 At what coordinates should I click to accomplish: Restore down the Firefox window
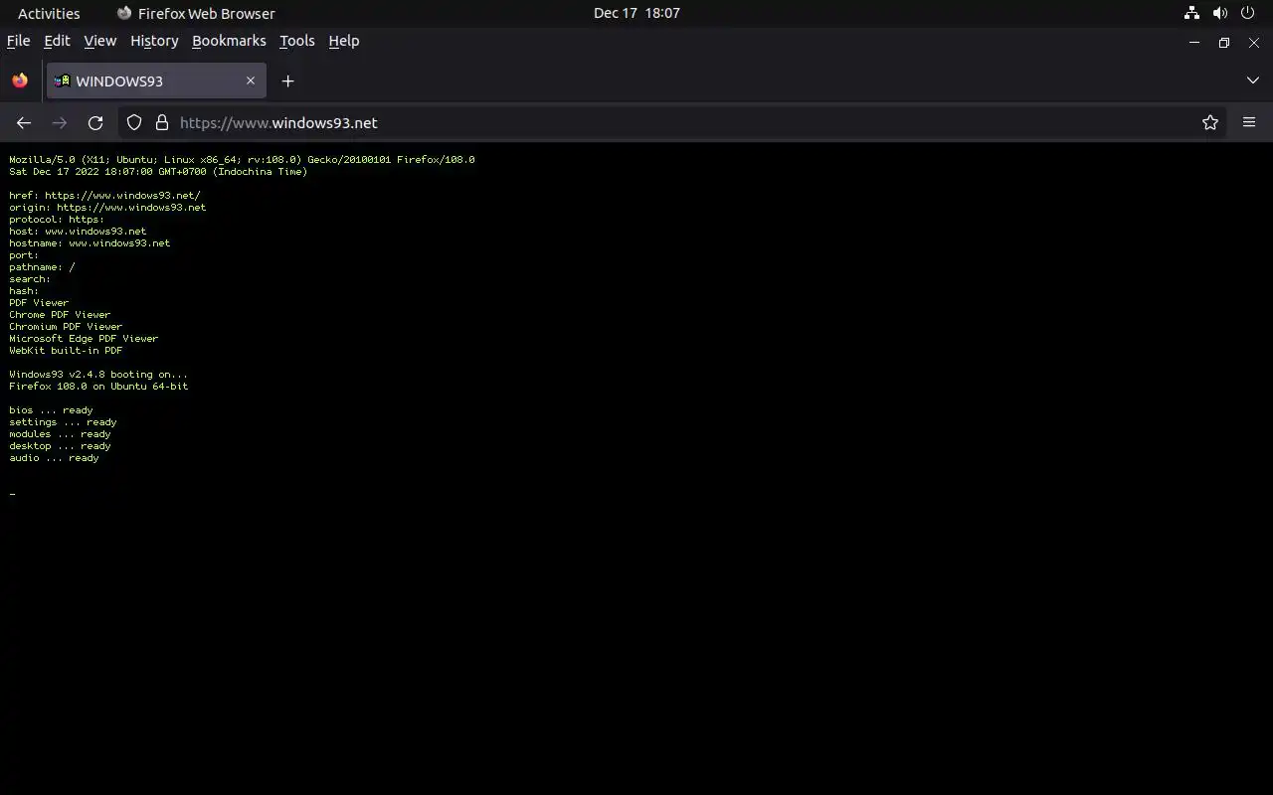tap(1224, 43)
